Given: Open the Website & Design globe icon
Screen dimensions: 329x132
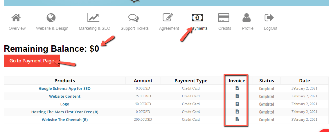Looking at the screenshot, I should (x=51, y=18).
